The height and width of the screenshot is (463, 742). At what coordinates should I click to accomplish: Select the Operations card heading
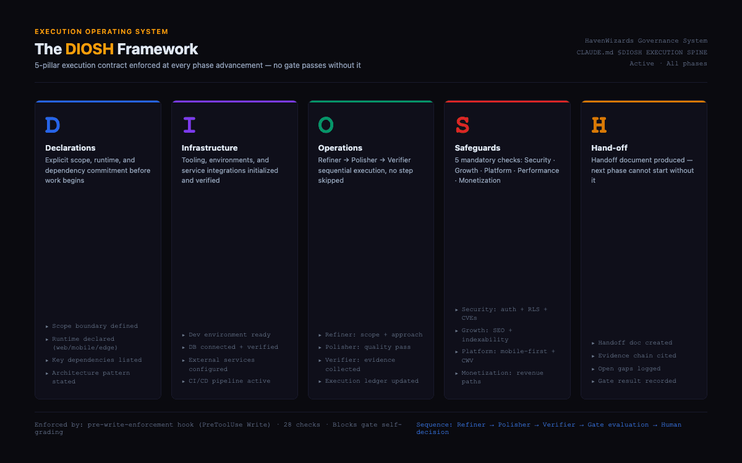pos(340,148)
